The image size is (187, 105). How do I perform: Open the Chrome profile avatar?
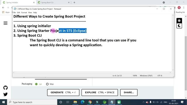coord(179,8)
